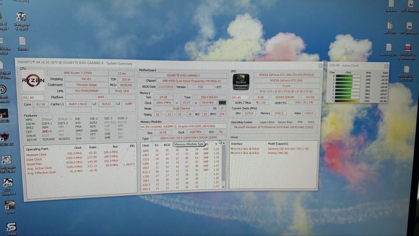Click the Avg. Effective Clock row
This screenshot has height=236, width=419.
pyautogui.click(x=80, y=172)
